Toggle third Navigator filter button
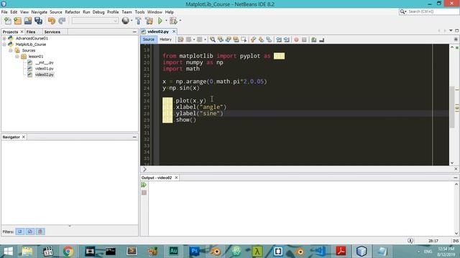 click(x=40, y=231)
